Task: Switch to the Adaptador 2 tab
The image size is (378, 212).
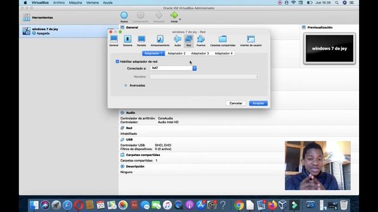Action: (177, 54)
